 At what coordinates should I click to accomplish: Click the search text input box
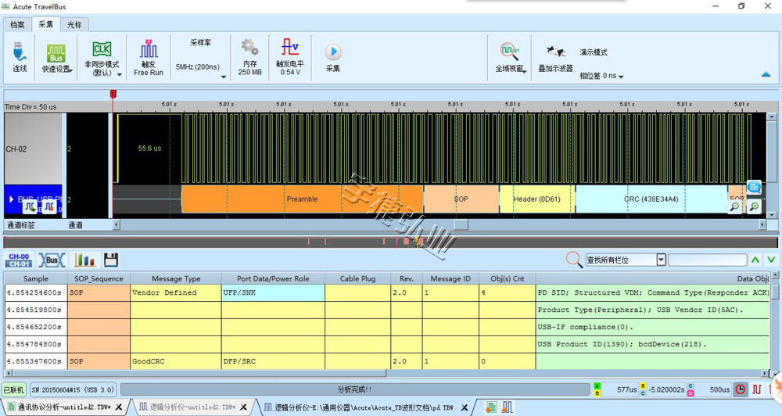pyautogui.click(x=707, y=260)
